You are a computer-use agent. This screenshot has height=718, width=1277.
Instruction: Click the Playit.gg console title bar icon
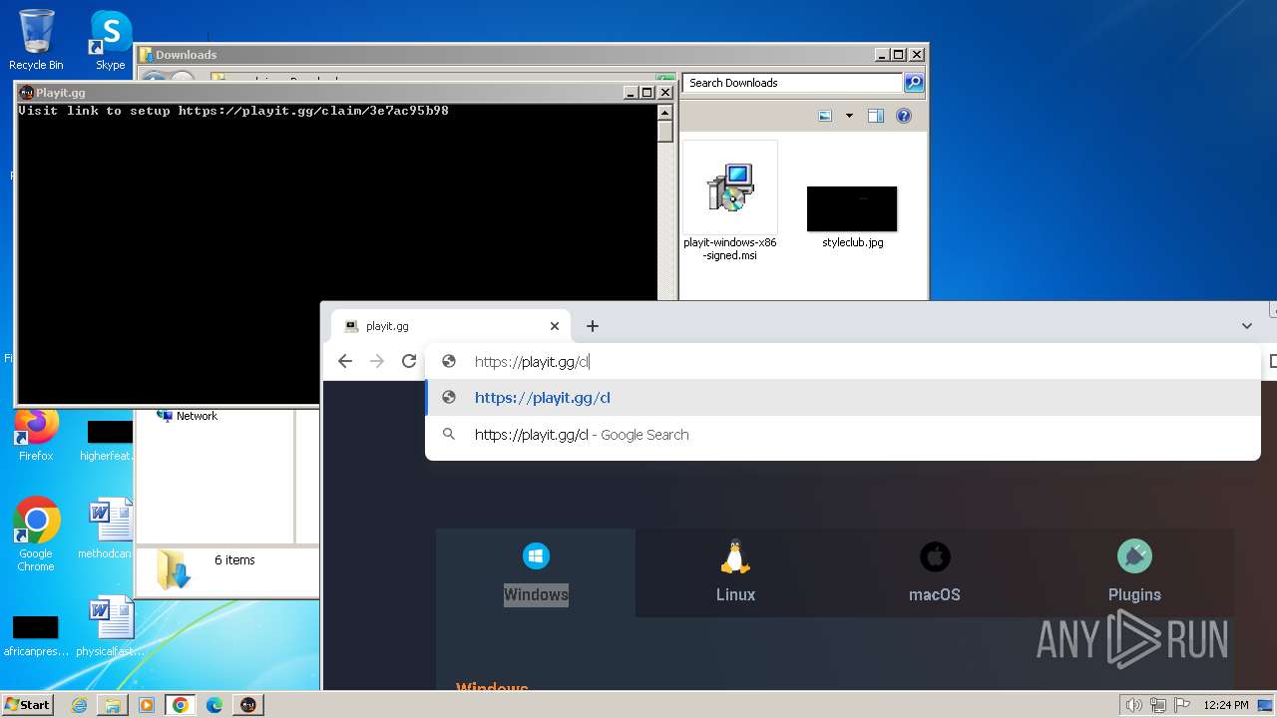coord(26,93)
